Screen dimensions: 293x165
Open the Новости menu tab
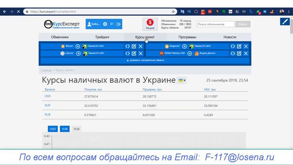[230, 37]
